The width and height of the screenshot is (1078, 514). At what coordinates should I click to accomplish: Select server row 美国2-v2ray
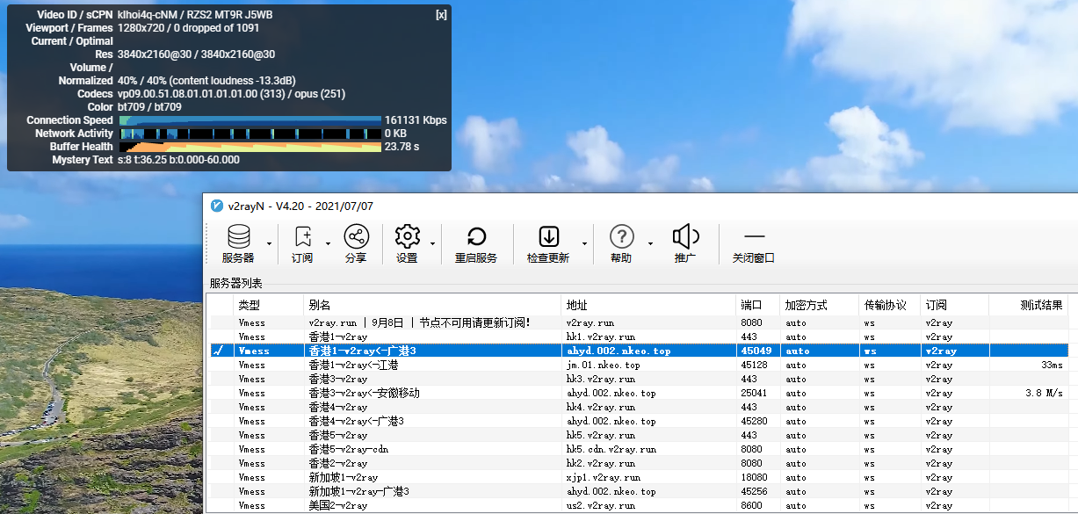click(638, 505)
